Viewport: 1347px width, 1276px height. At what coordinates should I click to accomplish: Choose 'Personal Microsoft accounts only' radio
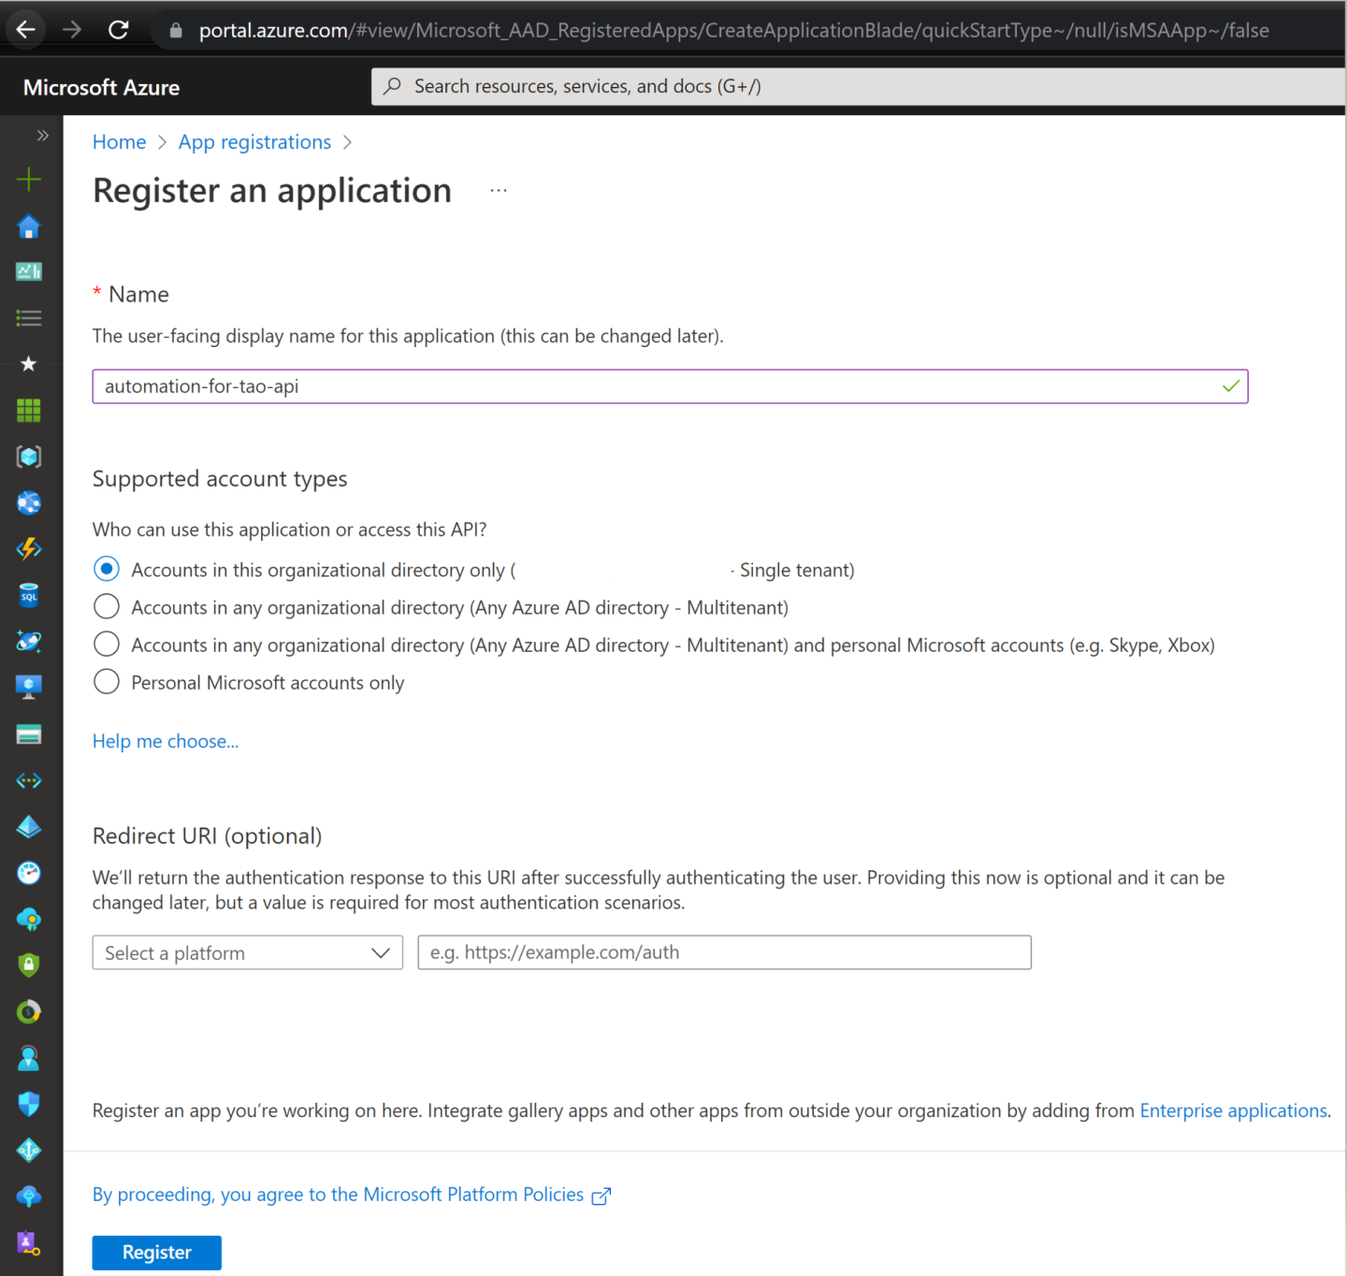click(107, 682)
